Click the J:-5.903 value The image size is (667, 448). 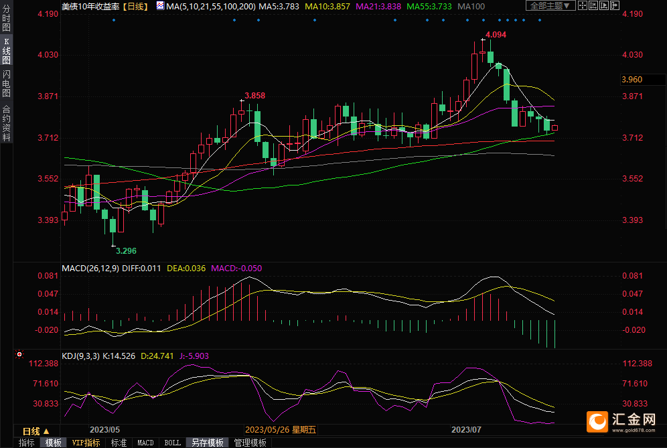(x=194, y=356)
